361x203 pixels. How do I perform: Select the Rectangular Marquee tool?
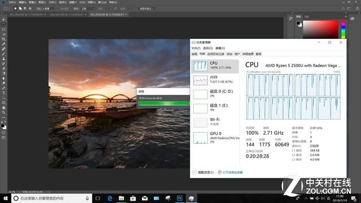coord(3,24)
